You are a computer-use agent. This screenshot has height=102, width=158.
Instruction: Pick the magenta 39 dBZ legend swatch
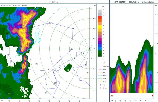tap(100, 39)
